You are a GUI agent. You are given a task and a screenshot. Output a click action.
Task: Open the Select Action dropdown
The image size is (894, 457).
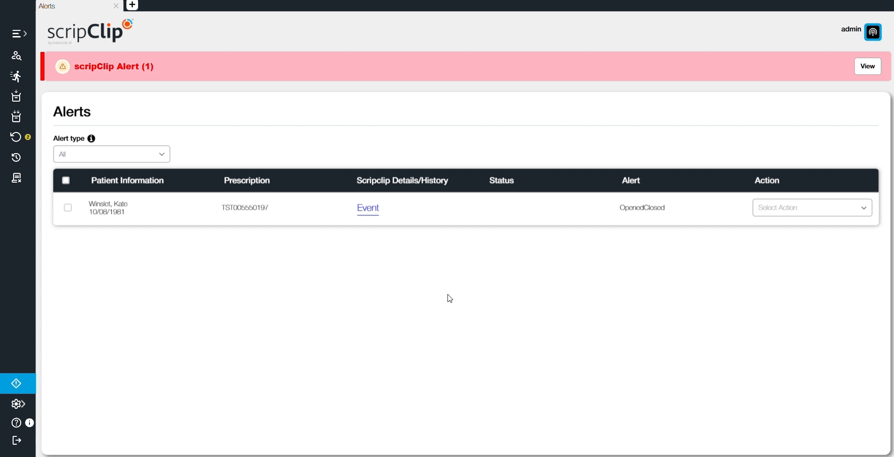point(812,207)
